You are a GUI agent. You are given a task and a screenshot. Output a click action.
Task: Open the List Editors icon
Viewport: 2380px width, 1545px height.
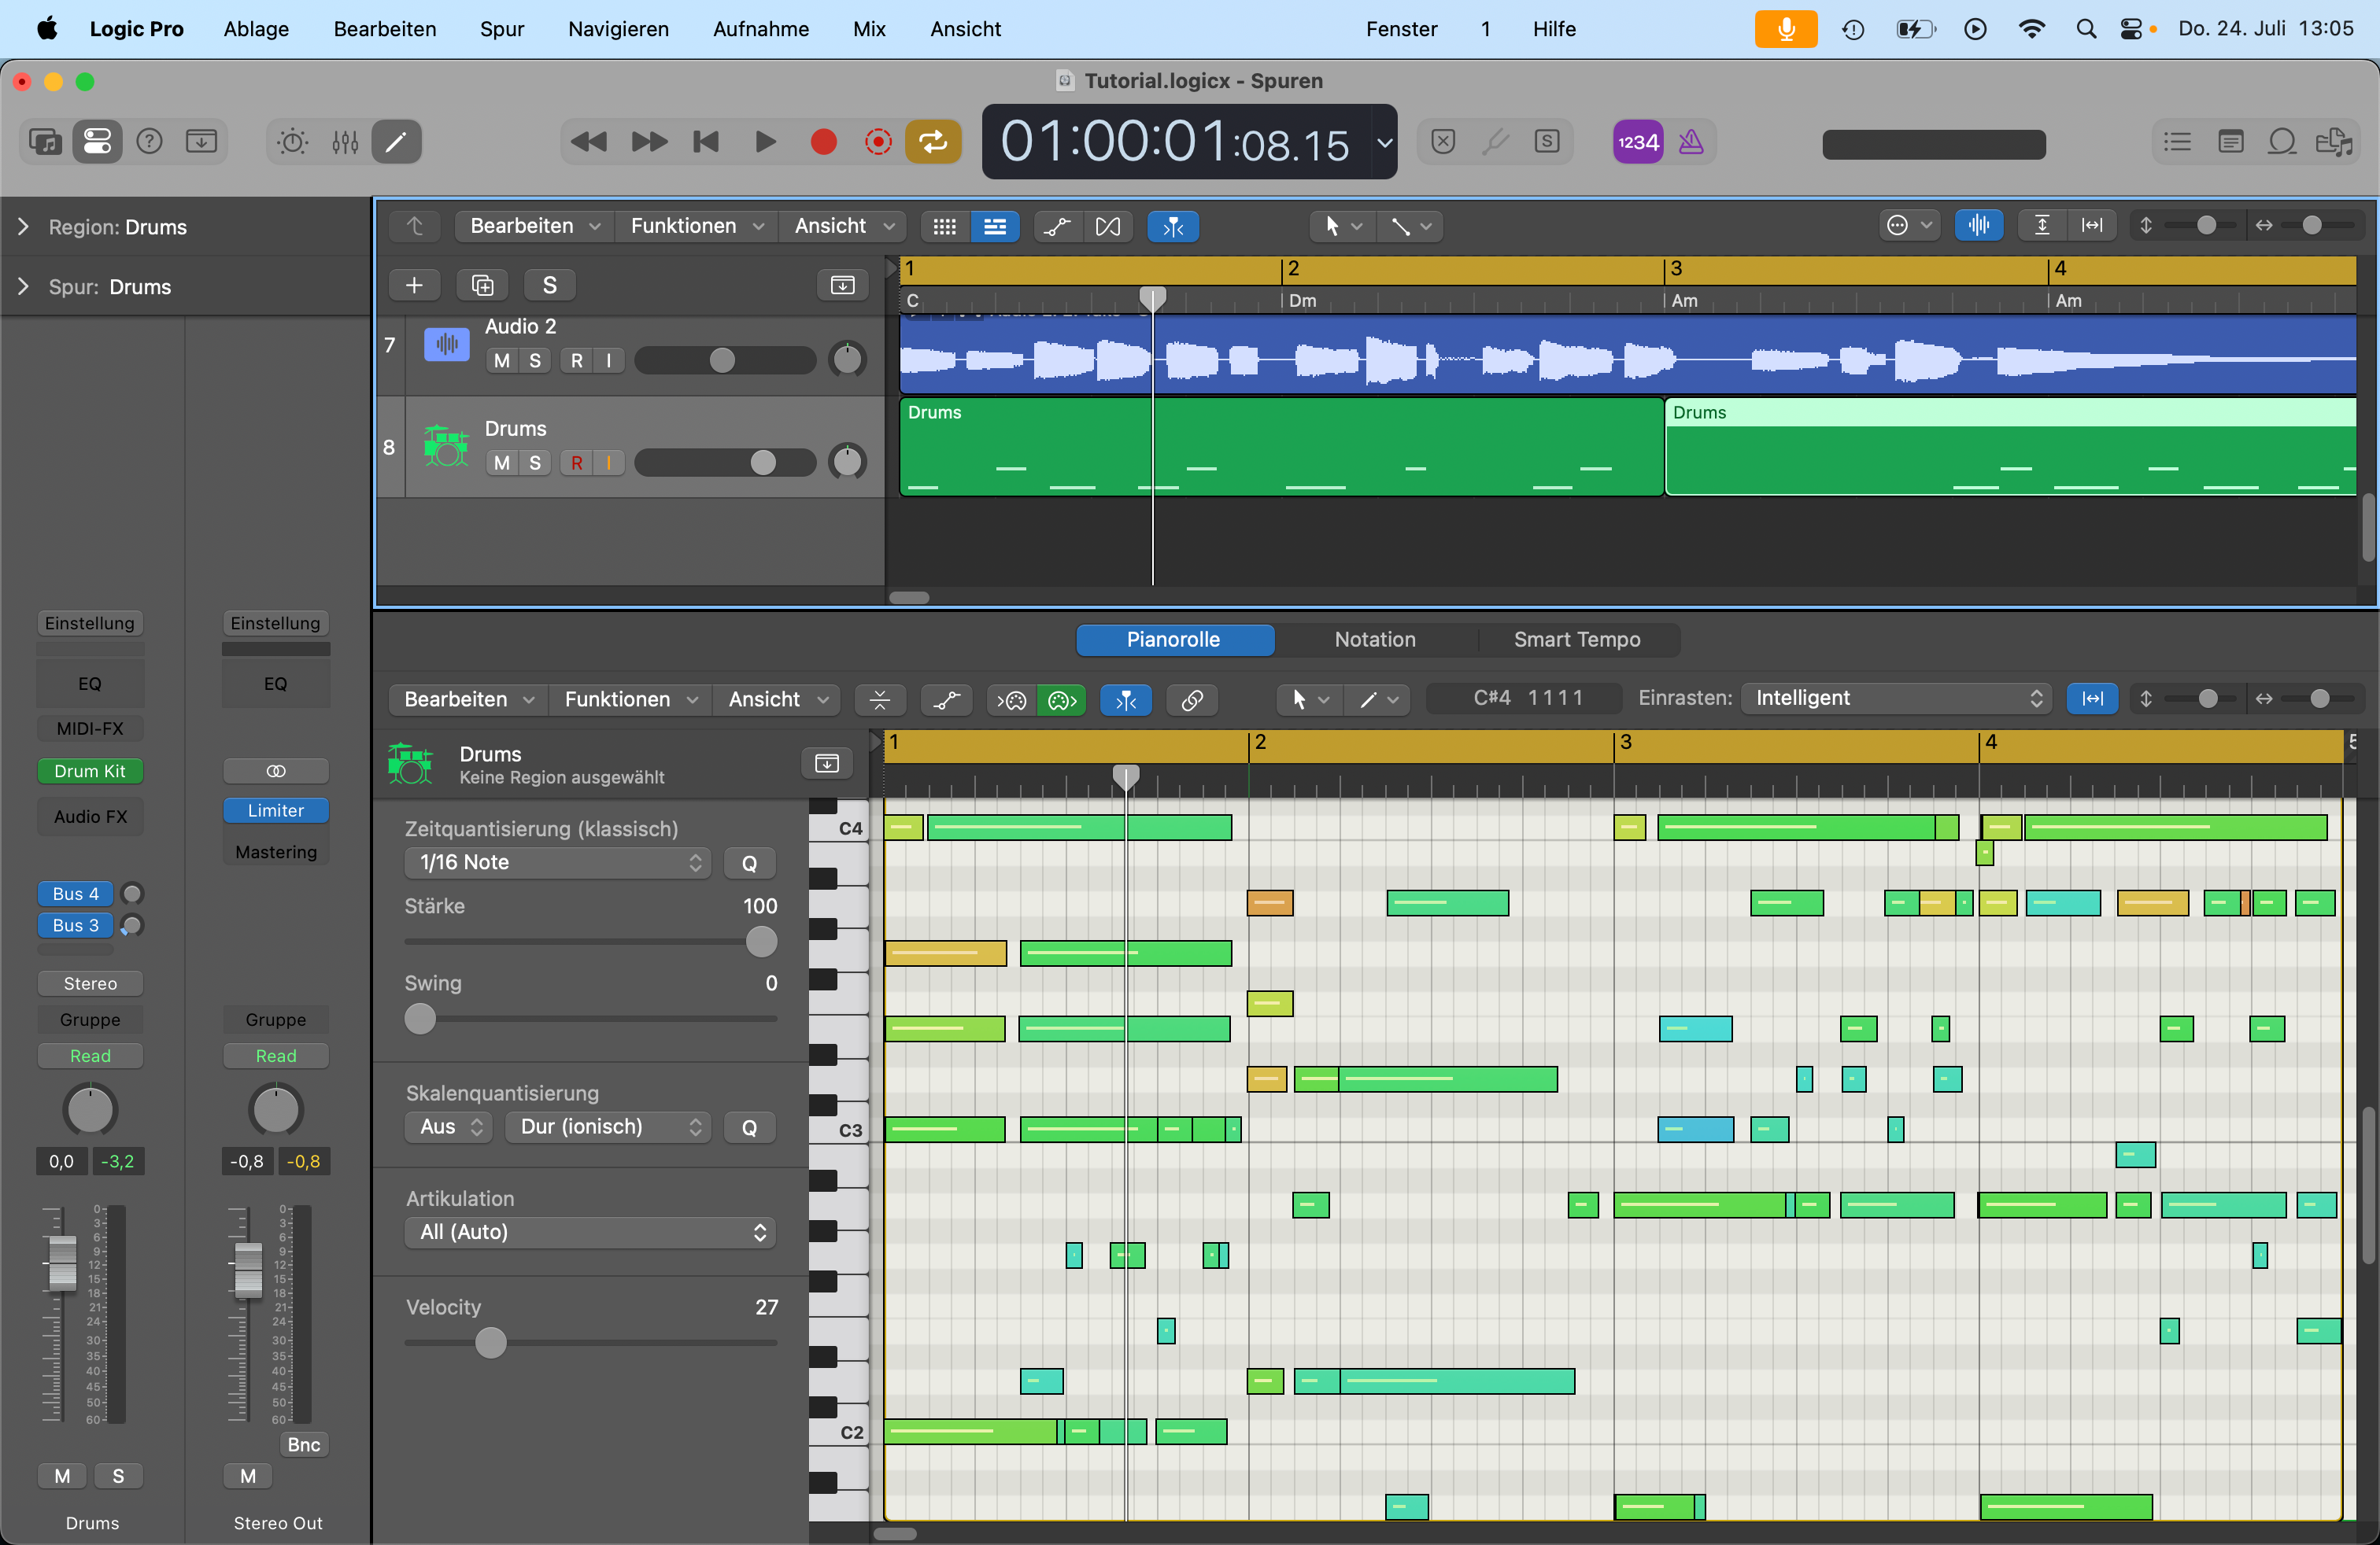coord(2177,142)
